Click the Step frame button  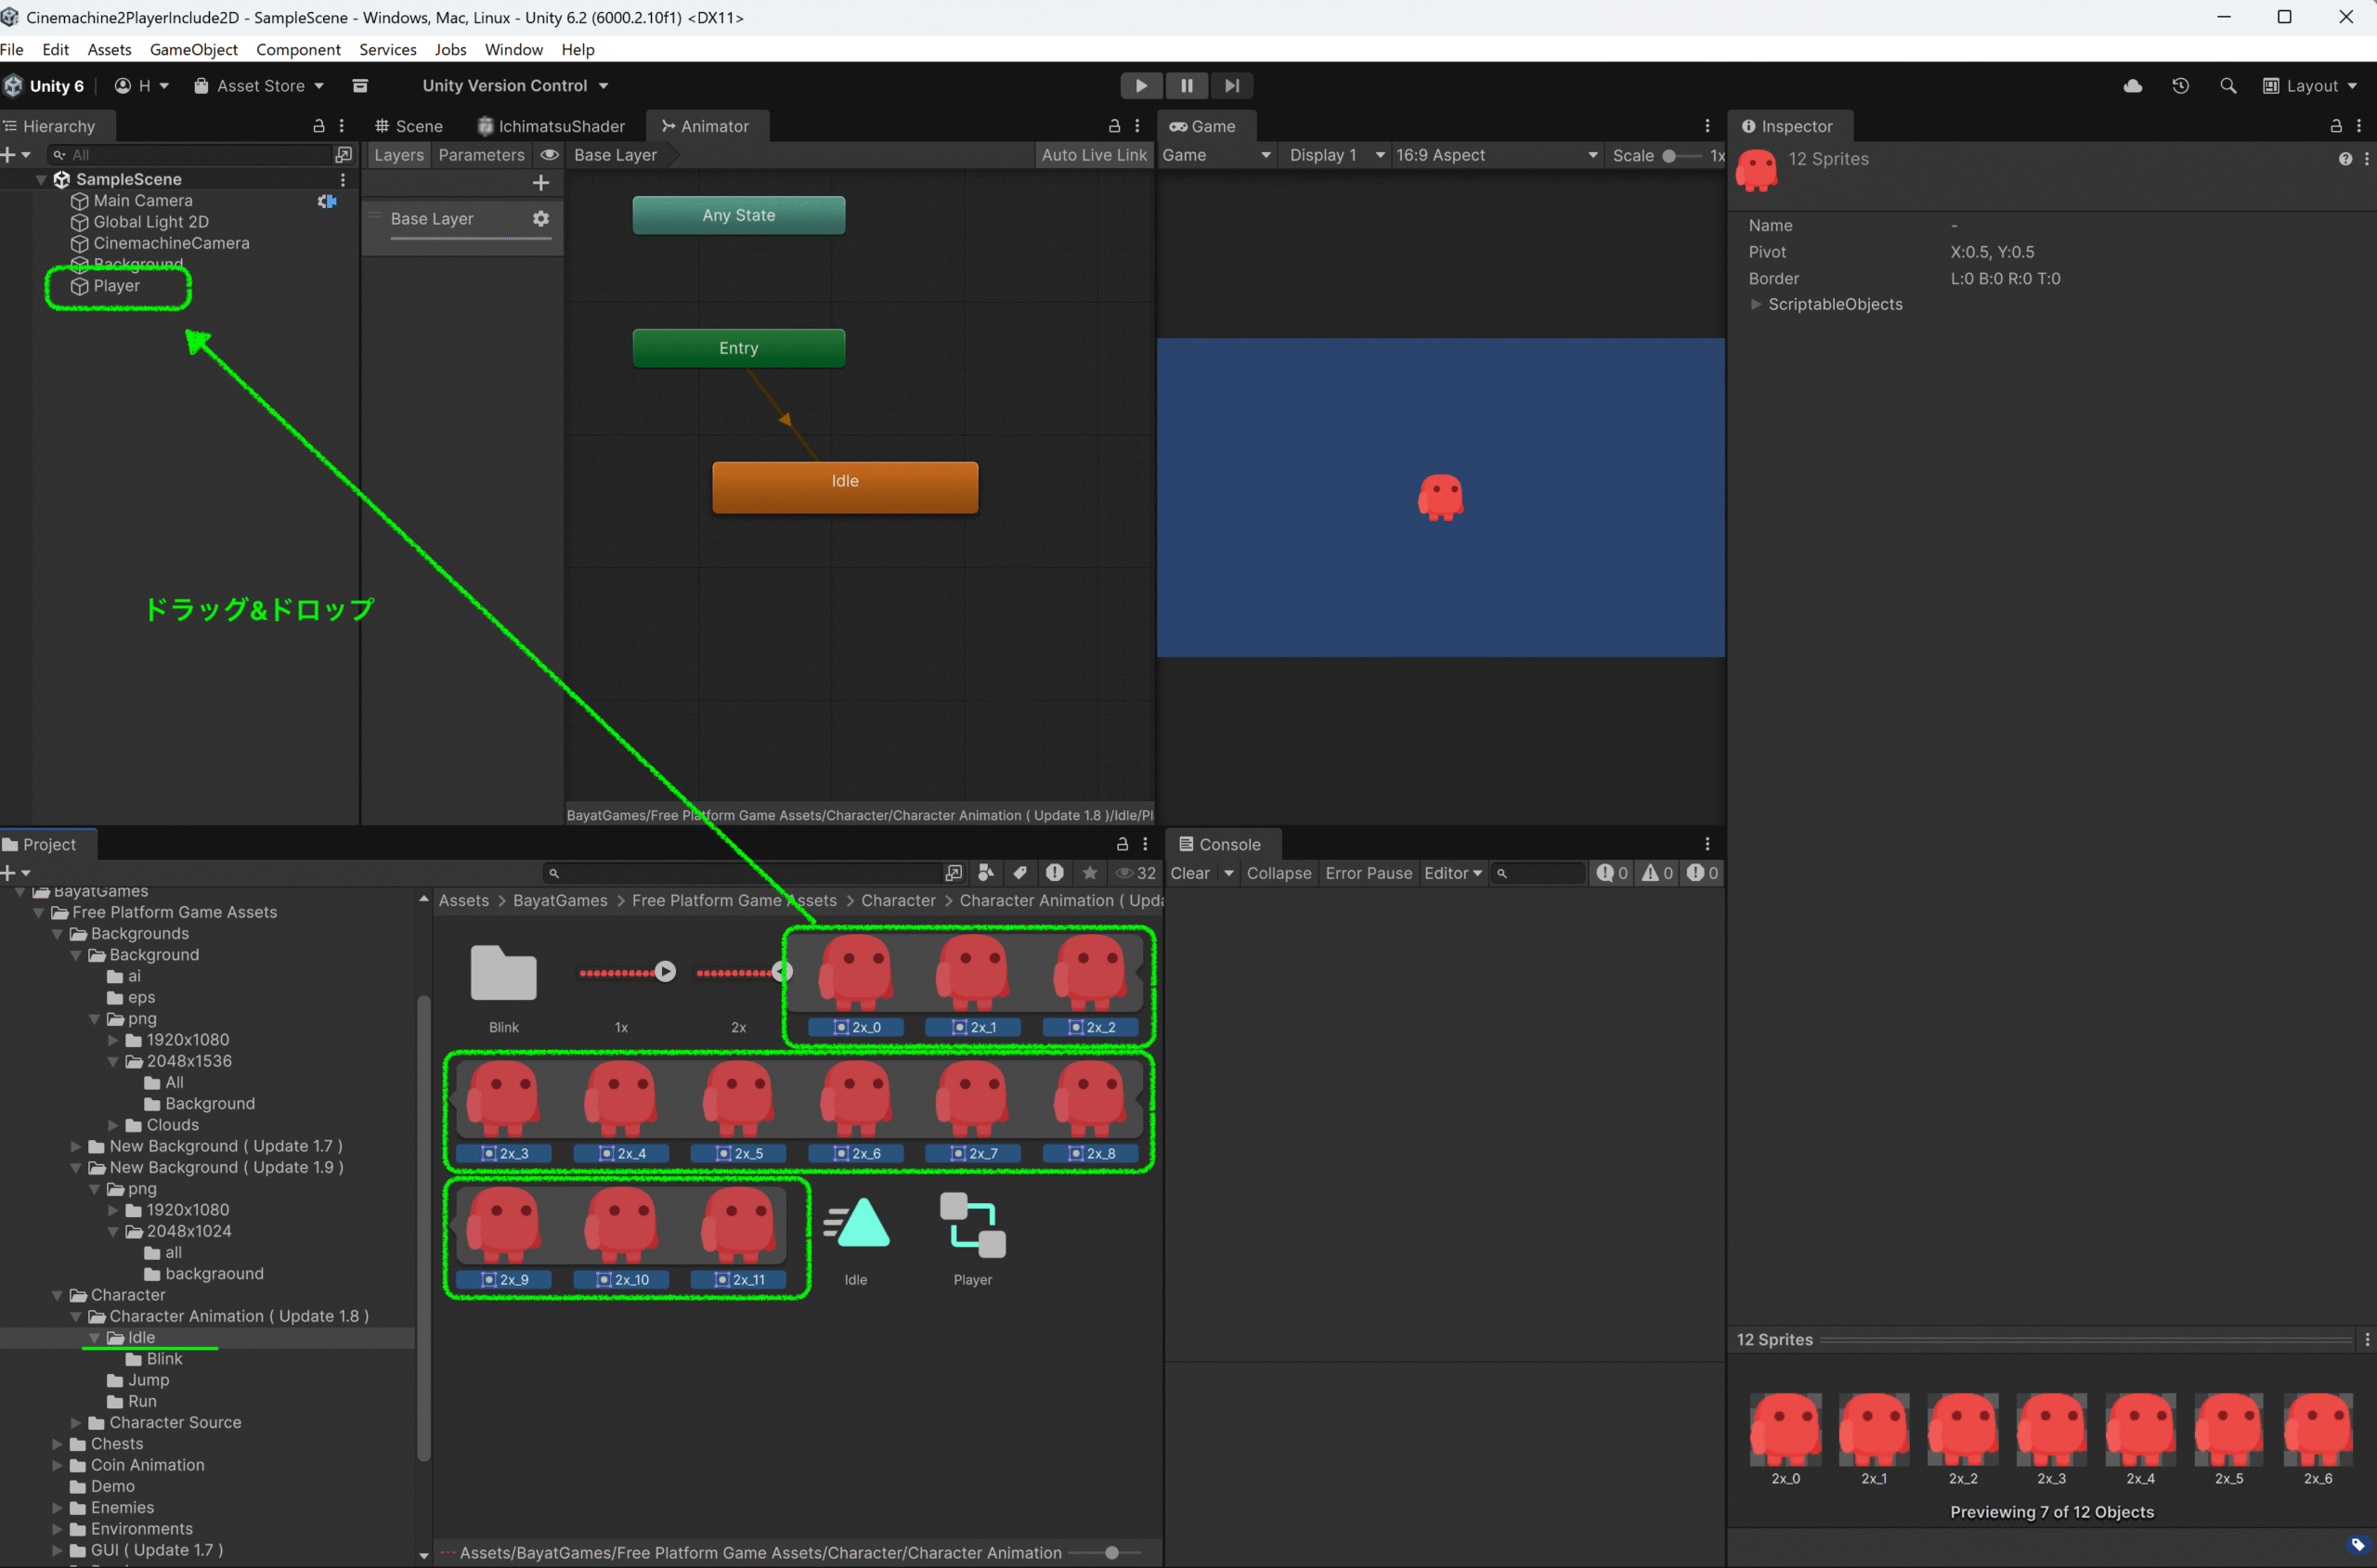click(1232, 86)
